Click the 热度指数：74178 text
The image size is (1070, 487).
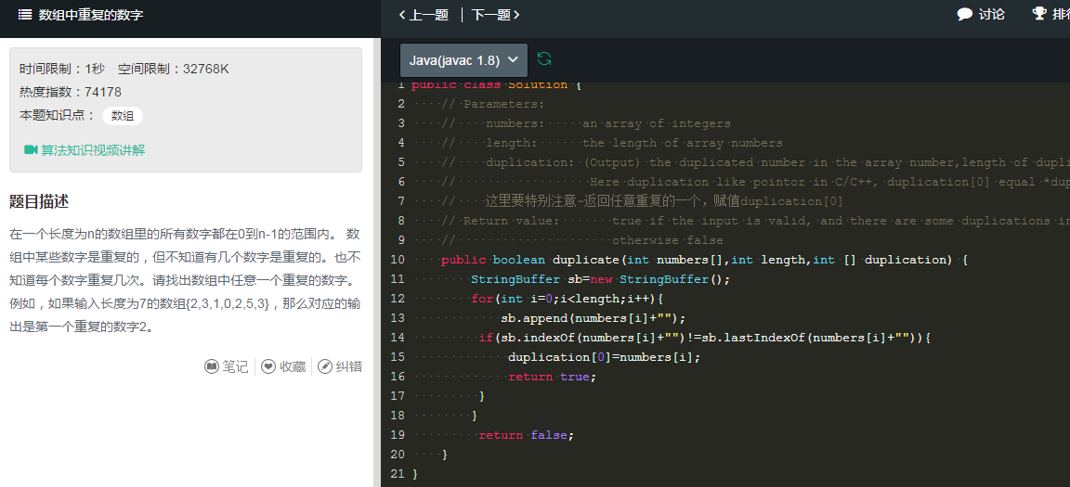[x=71, y=92]
